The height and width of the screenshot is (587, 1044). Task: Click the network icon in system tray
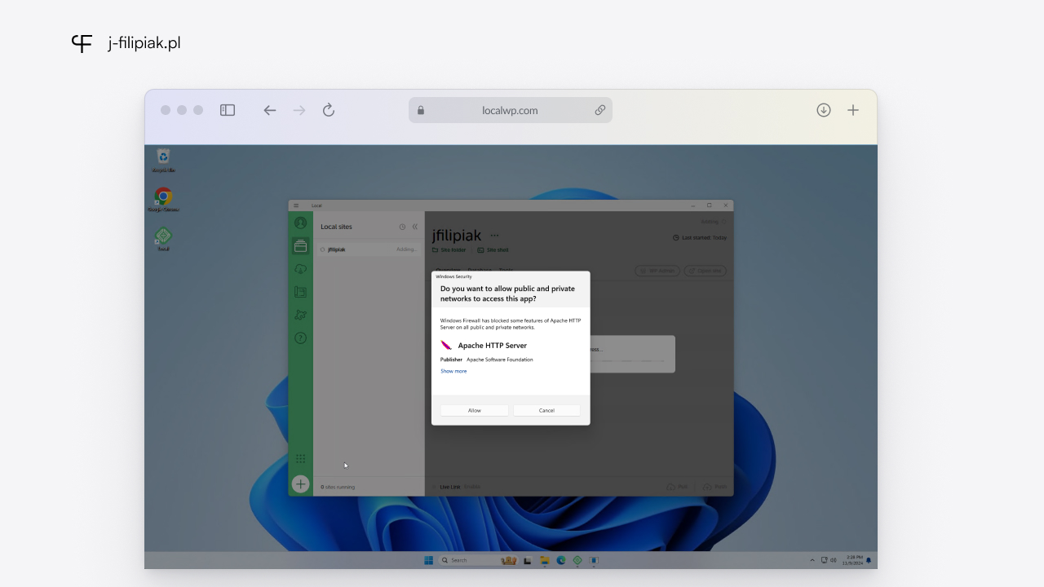[x=824, y=560]
